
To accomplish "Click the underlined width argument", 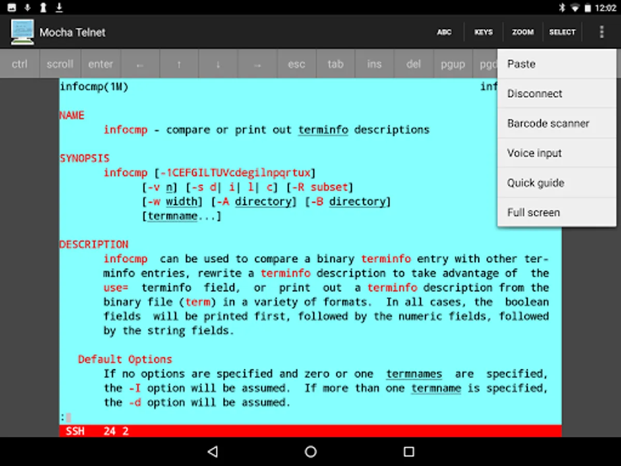I will [182, 201].
